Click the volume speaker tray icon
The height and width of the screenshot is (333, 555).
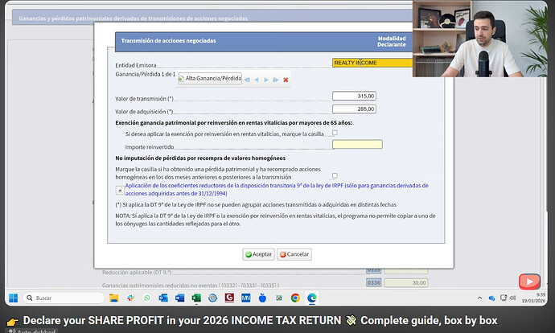click(x=513, y=298)
